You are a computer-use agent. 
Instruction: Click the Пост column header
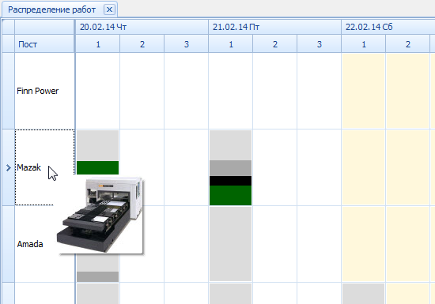tap(44, 44)
